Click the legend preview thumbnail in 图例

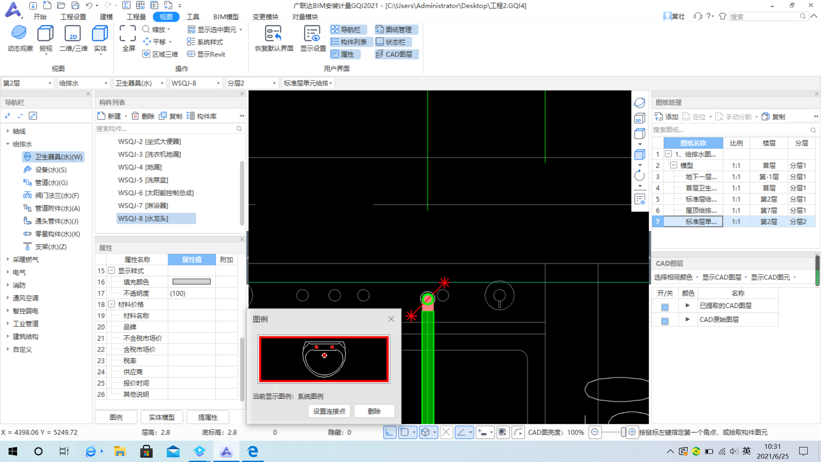324,359
